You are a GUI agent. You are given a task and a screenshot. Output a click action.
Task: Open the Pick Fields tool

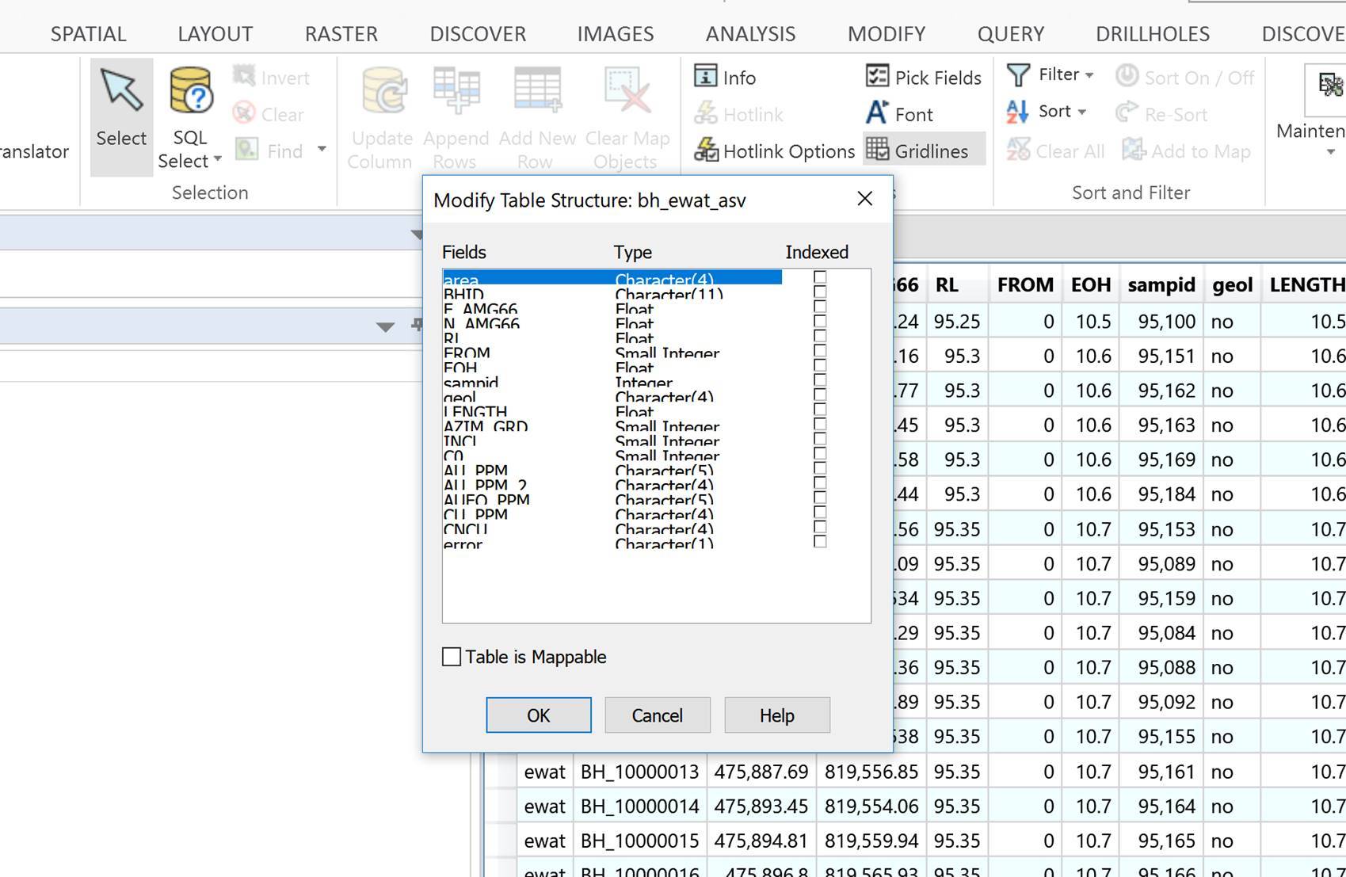pyautogui.click(x=924, y=77)
